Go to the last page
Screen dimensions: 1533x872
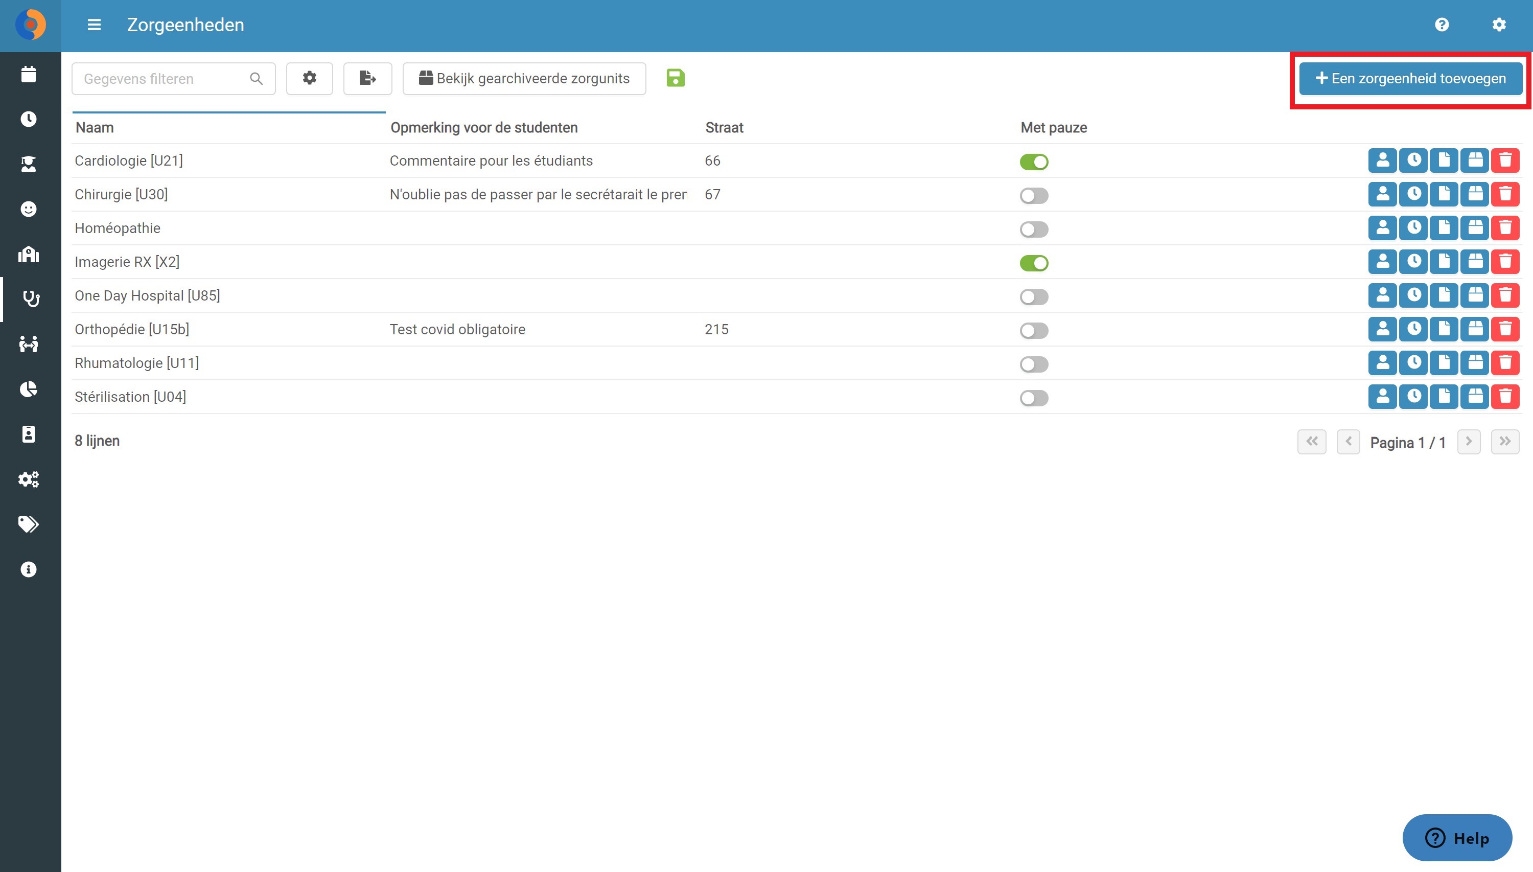[1505, 442]
